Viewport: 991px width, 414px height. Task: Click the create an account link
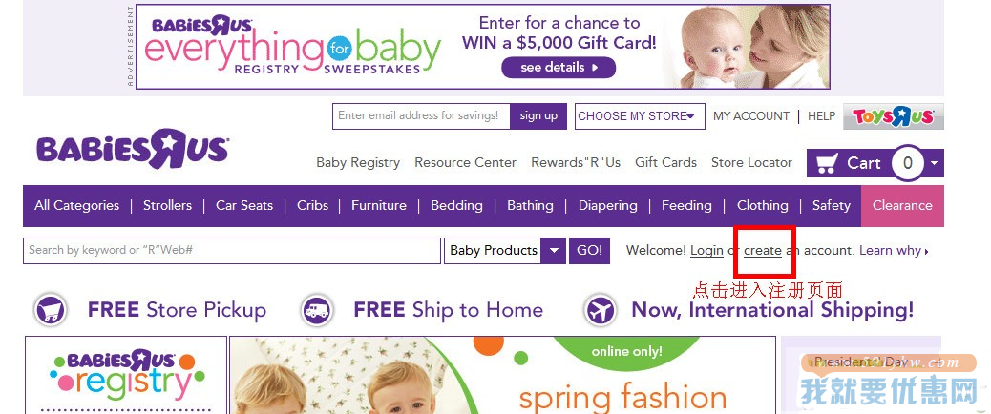coord(762,251)
